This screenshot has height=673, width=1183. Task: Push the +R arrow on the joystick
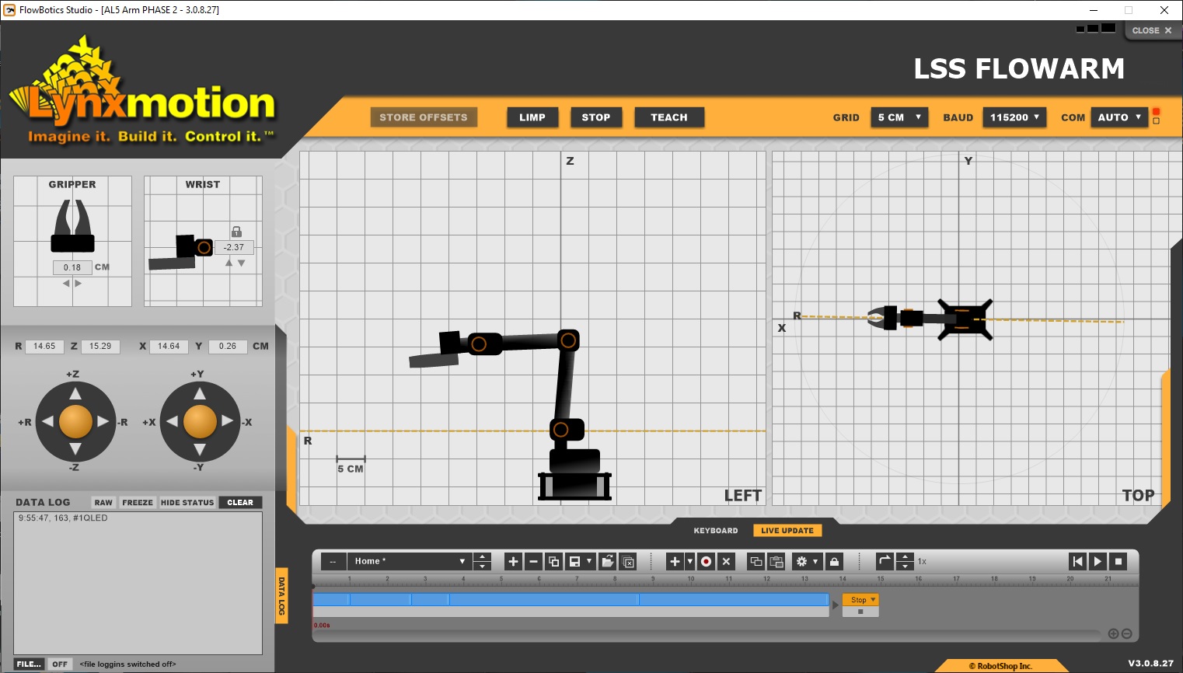[47, 421]
